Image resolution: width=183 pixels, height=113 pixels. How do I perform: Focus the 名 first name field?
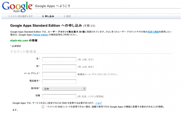[x=59, y=60]
